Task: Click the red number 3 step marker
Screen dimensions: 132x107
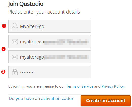Action: [3, 72]
